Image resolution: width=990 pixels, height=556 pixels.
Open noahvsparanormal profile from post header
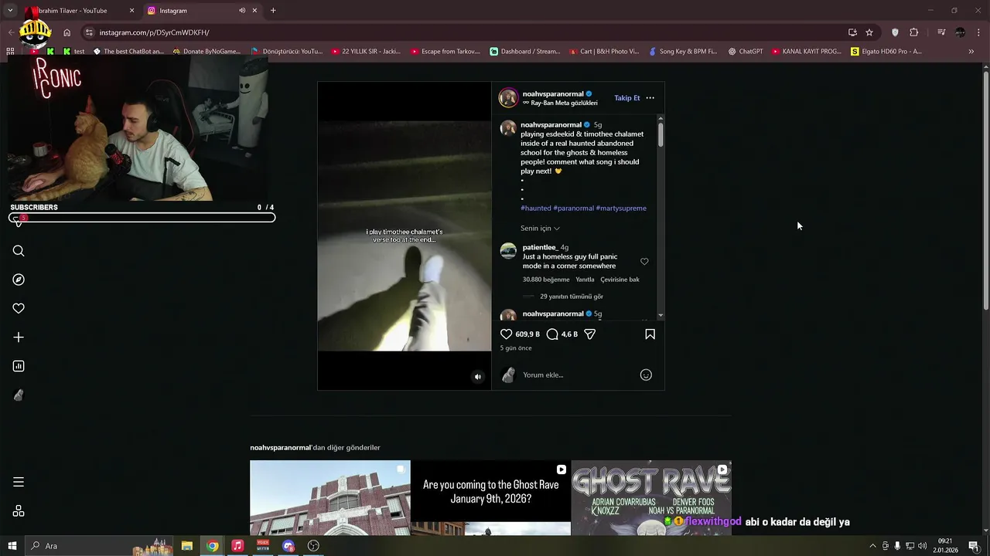(553, 94)
